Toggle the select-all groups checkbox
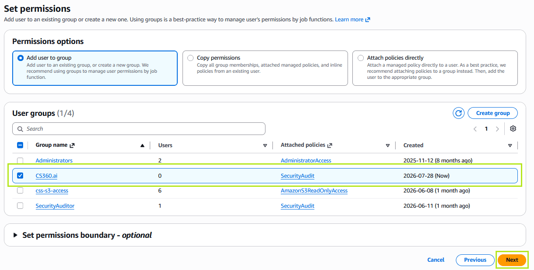The height and width of the screenshot is (270, 534). point(20,145)
